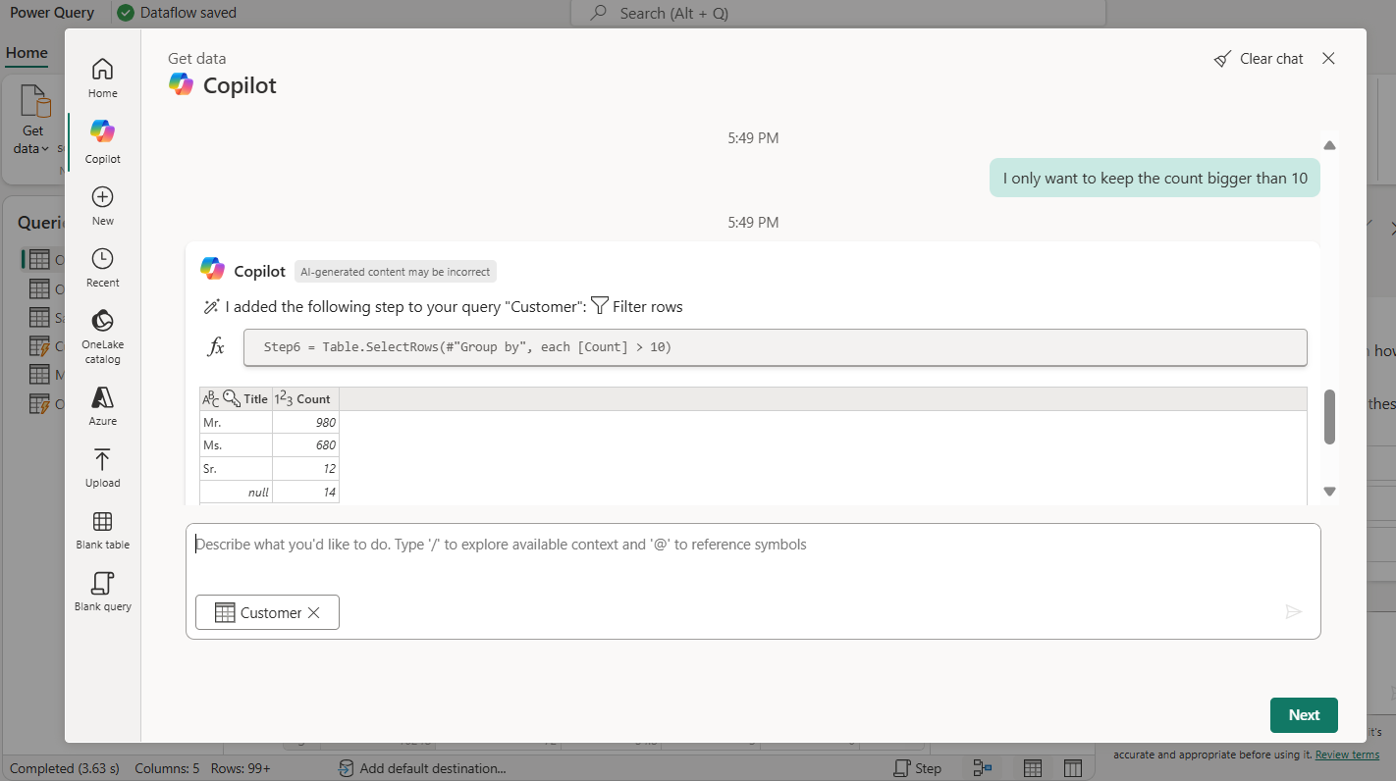
Task: Create a Blank table
Action: coord(102,530)
